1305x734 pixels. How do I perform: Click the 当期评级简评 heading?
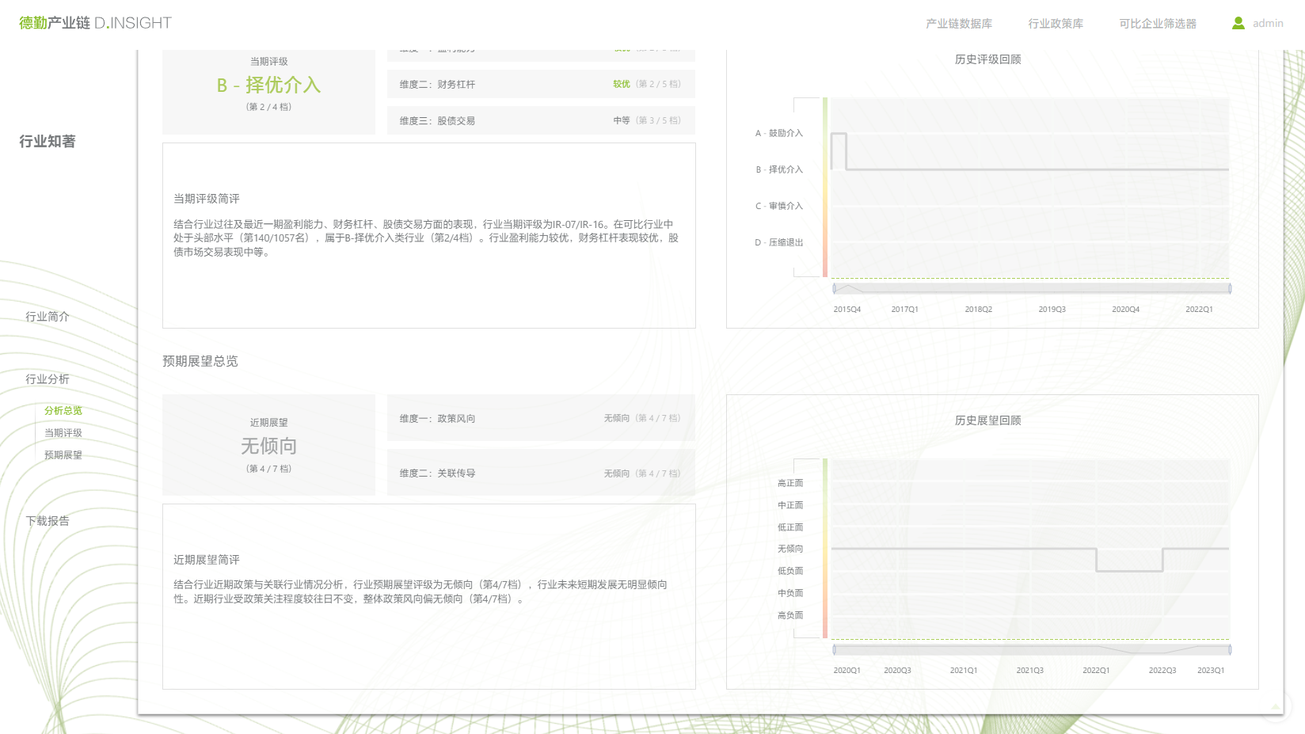pyautogui.click(x=207, y=199)
